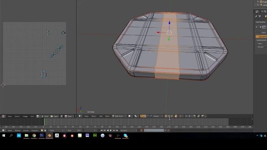Open the timeline View menu
The height and width of the screenshot is (150, 267).
pyautogui.click(x=10, y=130)
